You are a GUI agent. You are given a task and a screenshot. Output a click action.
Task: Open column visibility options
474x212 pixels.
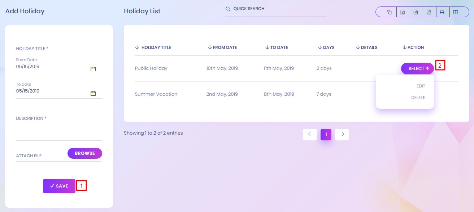[455, 12]
